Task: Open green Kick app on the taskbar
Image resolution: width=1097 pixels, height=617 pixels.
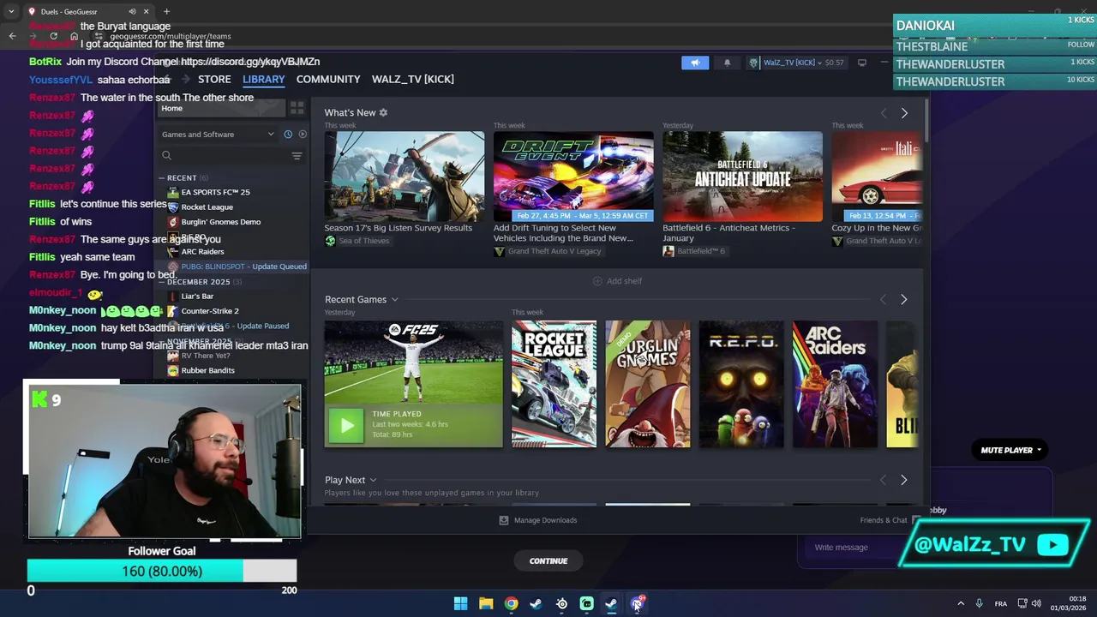Action: [586, 603]
